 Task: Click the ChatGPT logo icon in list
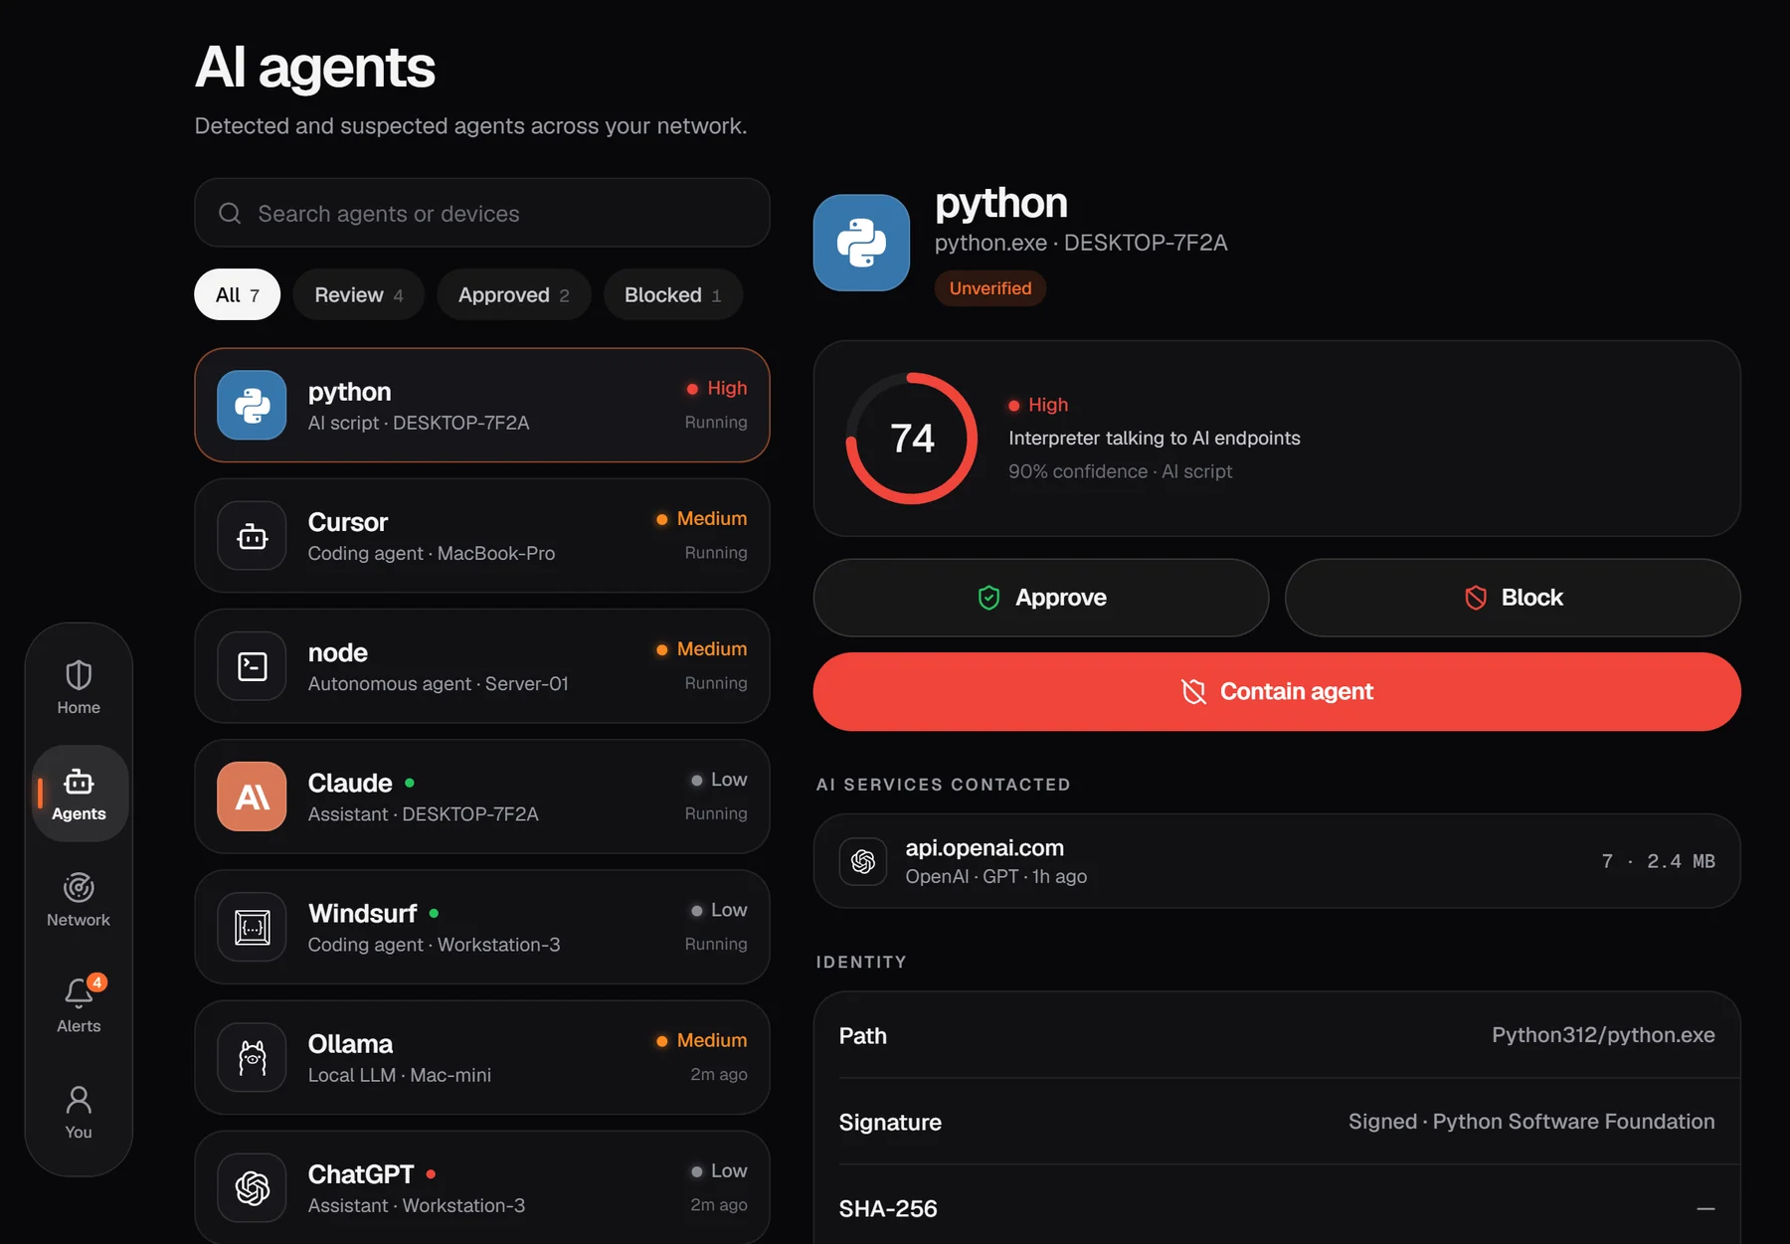[x=253, y=1188]
